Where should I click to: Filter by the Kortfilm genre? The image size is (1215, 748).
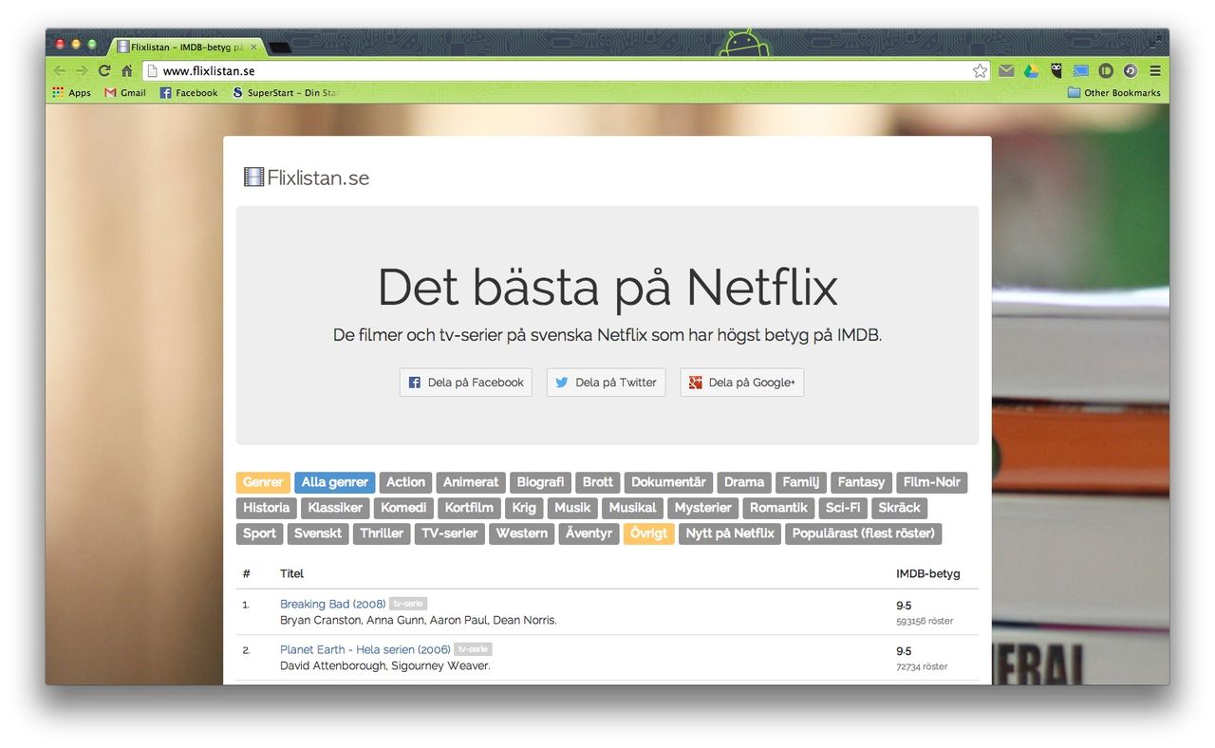[470, 508]
